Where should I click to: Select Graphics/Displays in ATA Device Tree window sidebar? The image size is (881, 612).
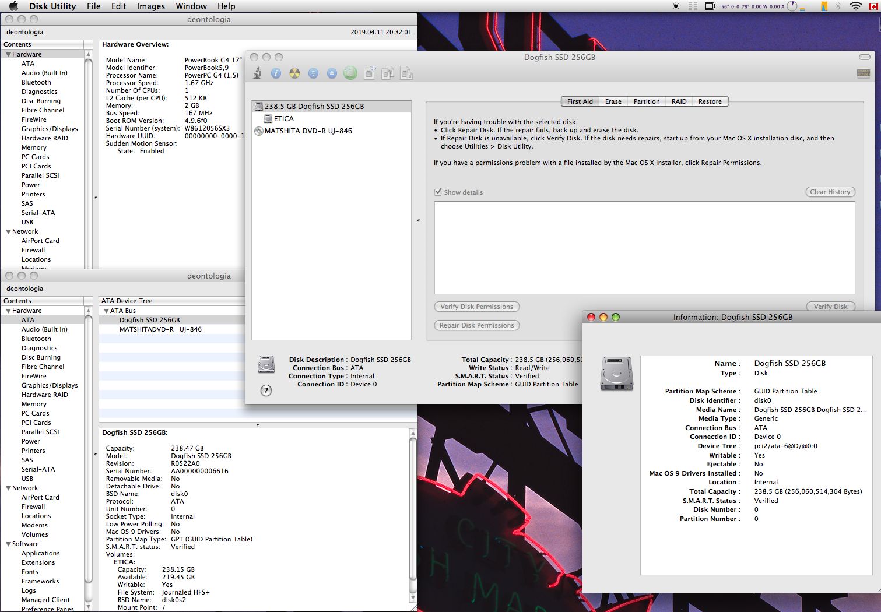click(50, 385)
